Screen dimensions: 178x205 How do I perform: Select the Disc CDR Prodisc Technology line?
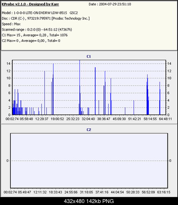pyautogui.click(x=46, y=18)
